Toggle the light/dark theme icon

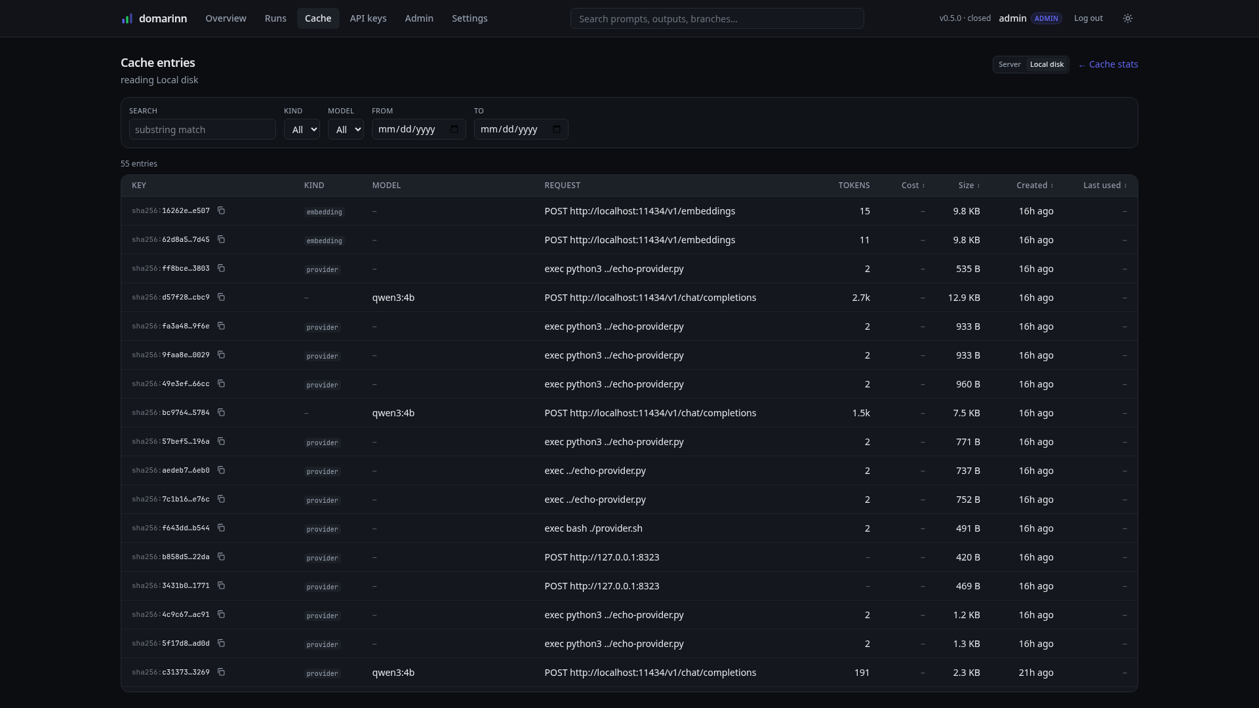click(1128, 18)
